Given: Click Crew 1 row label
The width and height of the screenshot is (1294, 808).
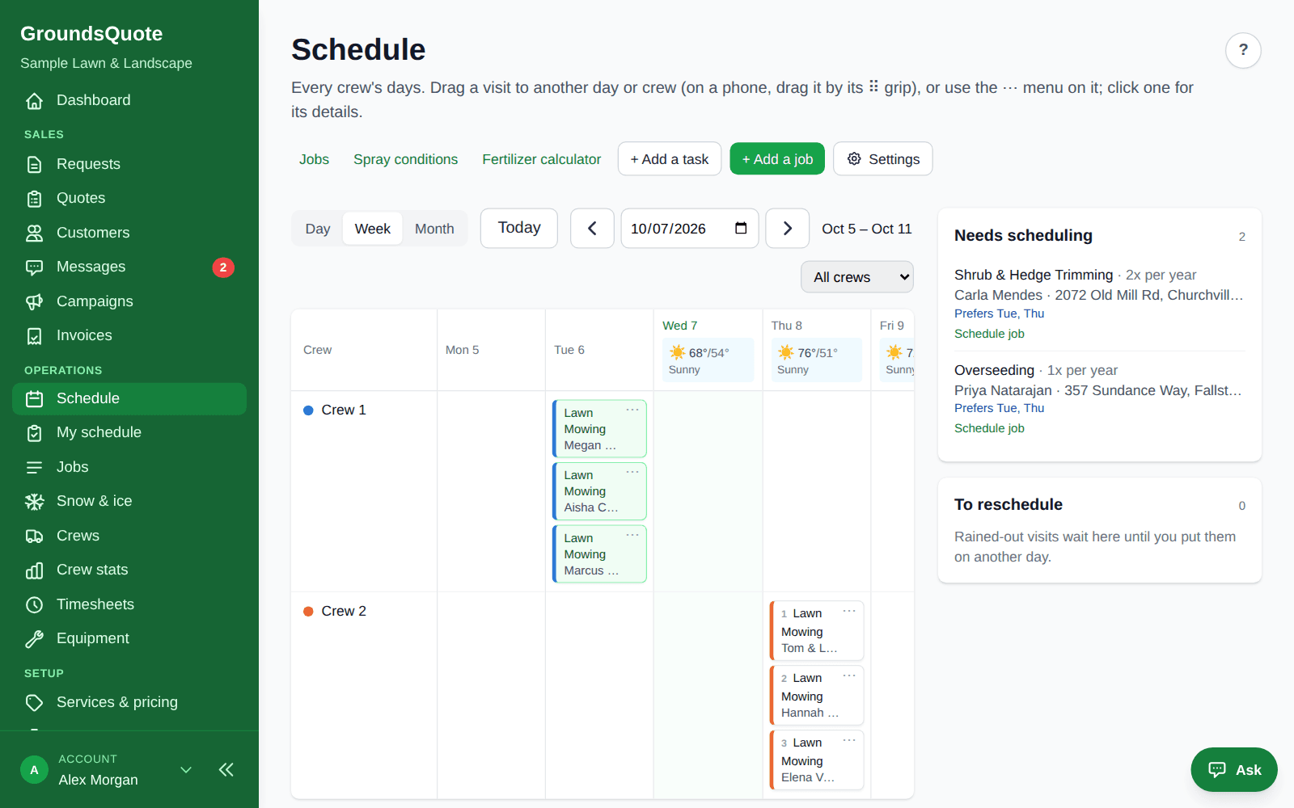Looking at the screenshot, I should point(344,410).
